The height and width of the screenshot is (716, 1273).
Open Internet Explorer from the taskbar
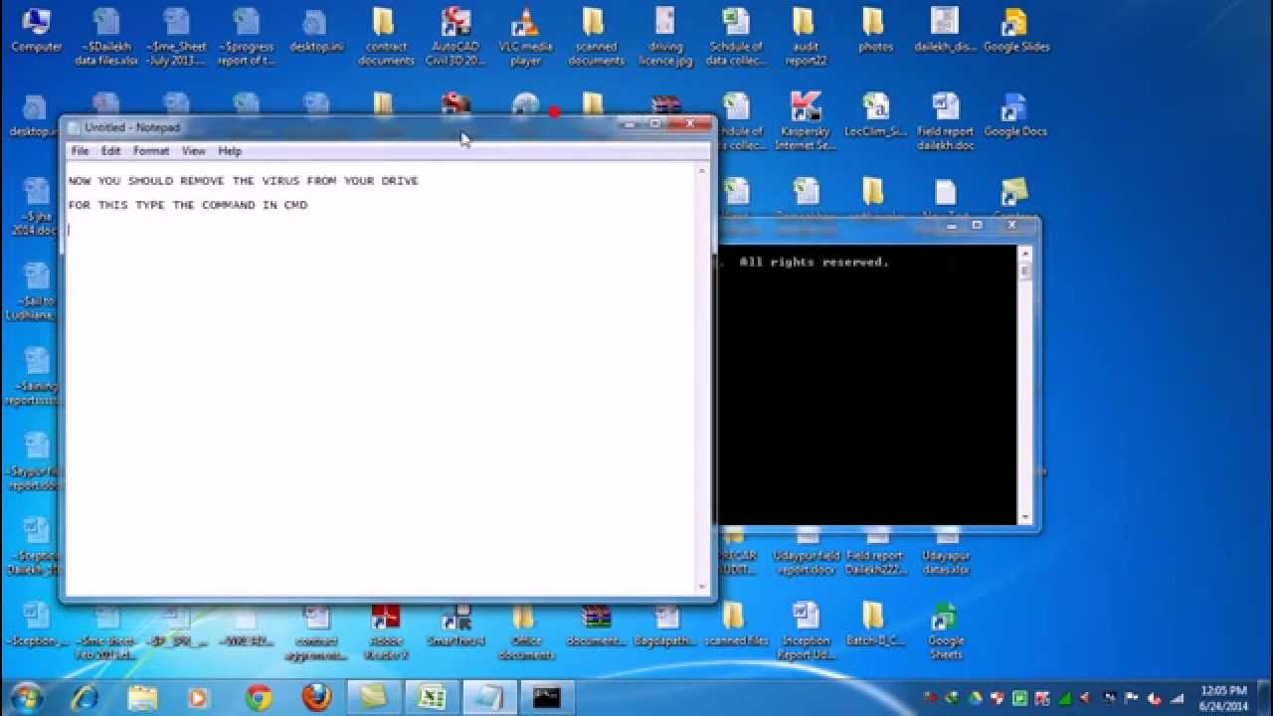(85, 697)
